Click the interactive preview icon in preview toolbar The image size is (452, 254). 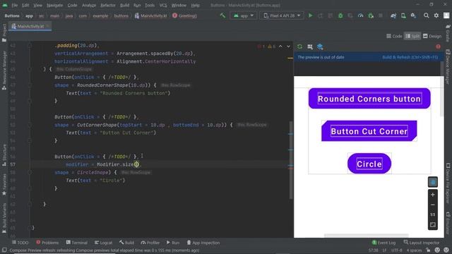click(310, 47)
